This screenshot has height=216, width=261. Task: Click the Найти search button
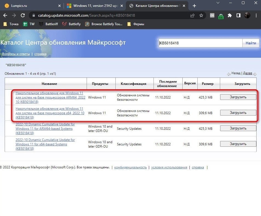251,43
